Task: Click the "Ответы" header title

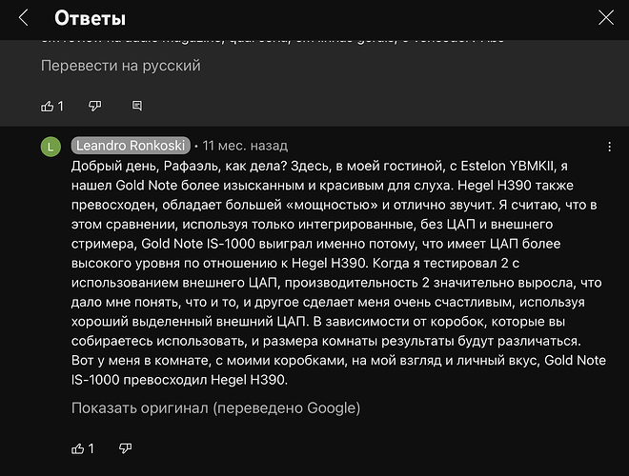Action: pyautogui.click(x=91, y=18)
